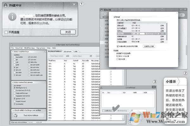Open File menu in ActiveHotkeys
This screenshot has height=126, width=190.
(12, 48)
